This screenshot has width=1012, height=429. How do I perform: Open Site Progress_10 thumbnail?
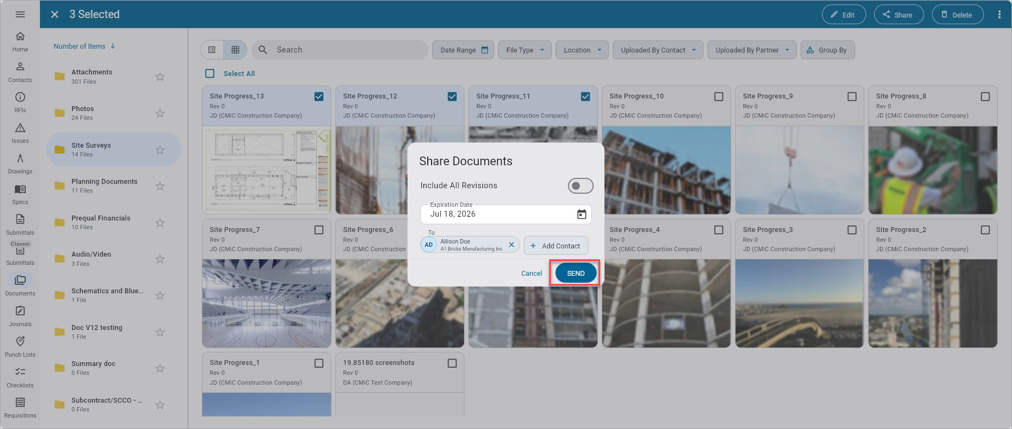(666, 170)
